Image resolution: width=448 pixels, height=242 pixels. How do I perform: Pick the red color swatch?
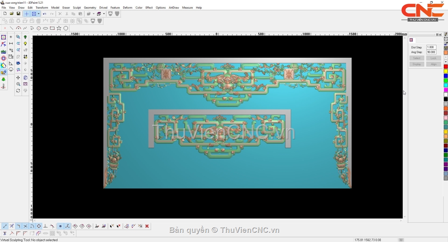point(445,67)
